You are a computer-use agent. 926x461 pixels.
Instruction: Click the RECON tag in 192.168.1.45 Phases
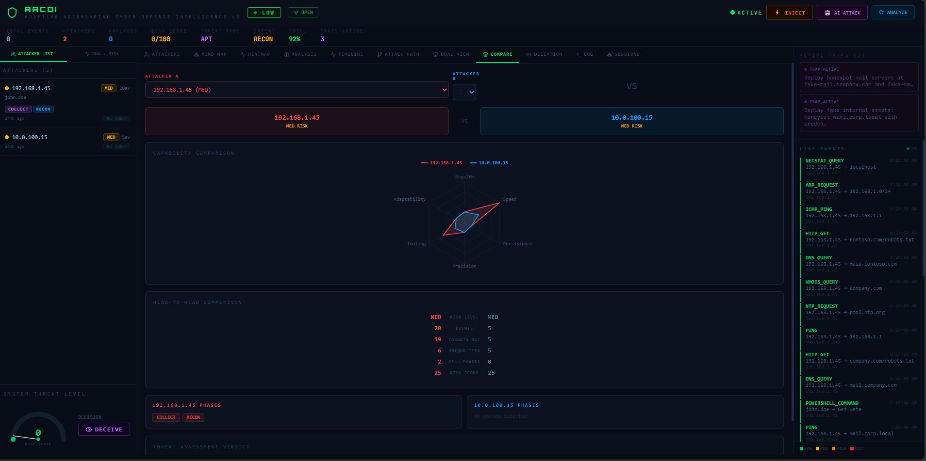[193, 417]
